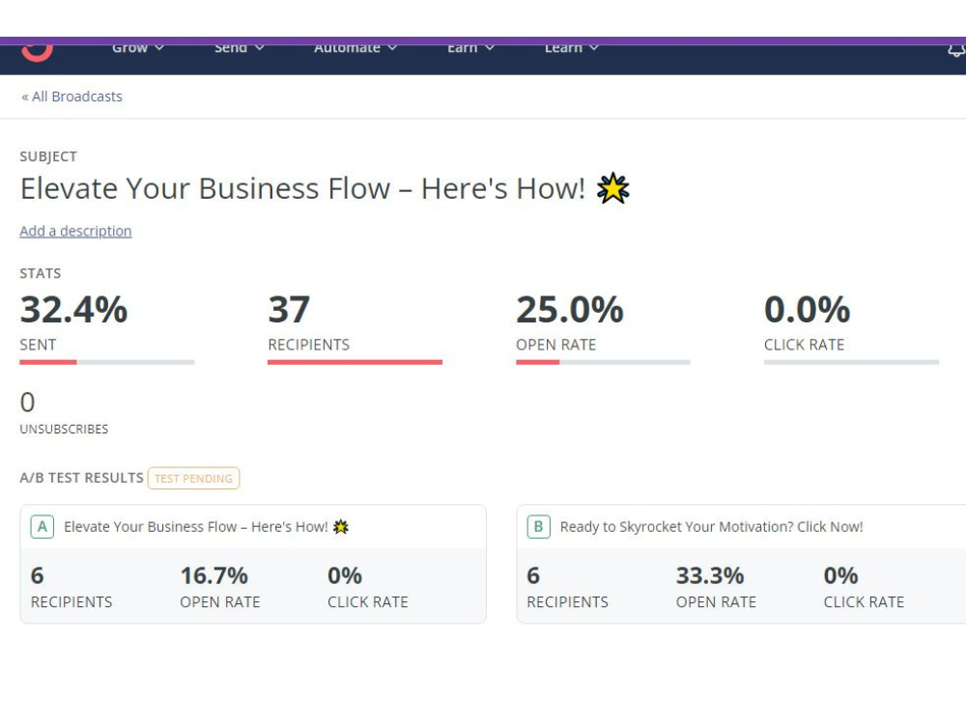The image size is (966, 724).
Task: Click the SUBJECT section label
Action: (48, 156)
